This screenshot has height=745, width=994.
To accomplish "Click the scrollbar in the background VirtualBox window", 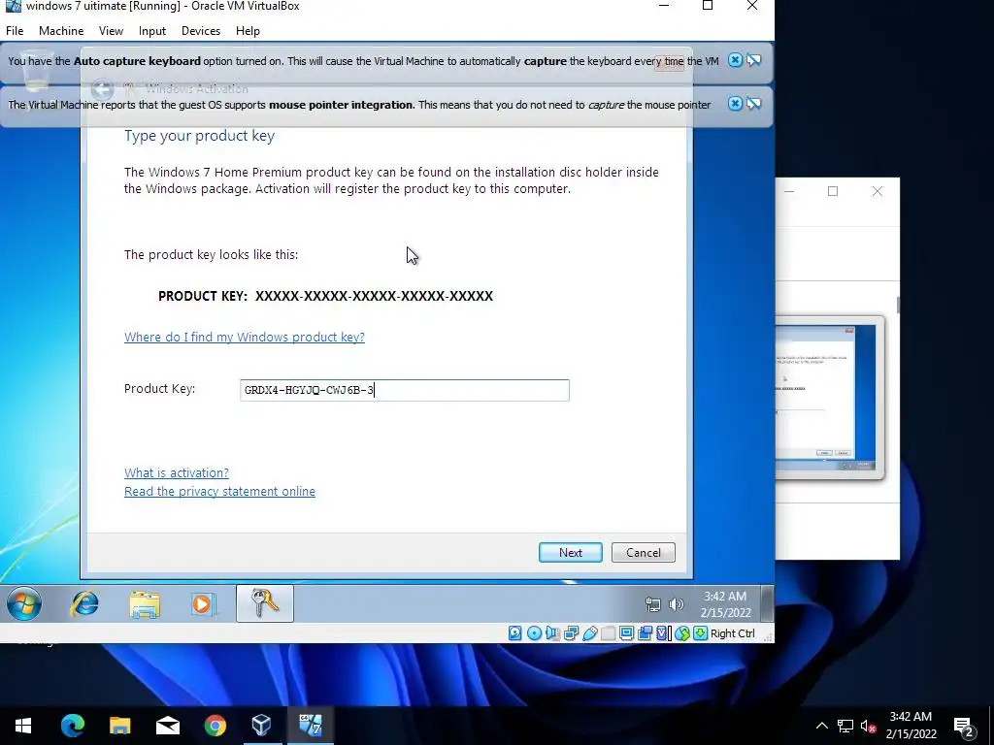I will click(898, 305).
